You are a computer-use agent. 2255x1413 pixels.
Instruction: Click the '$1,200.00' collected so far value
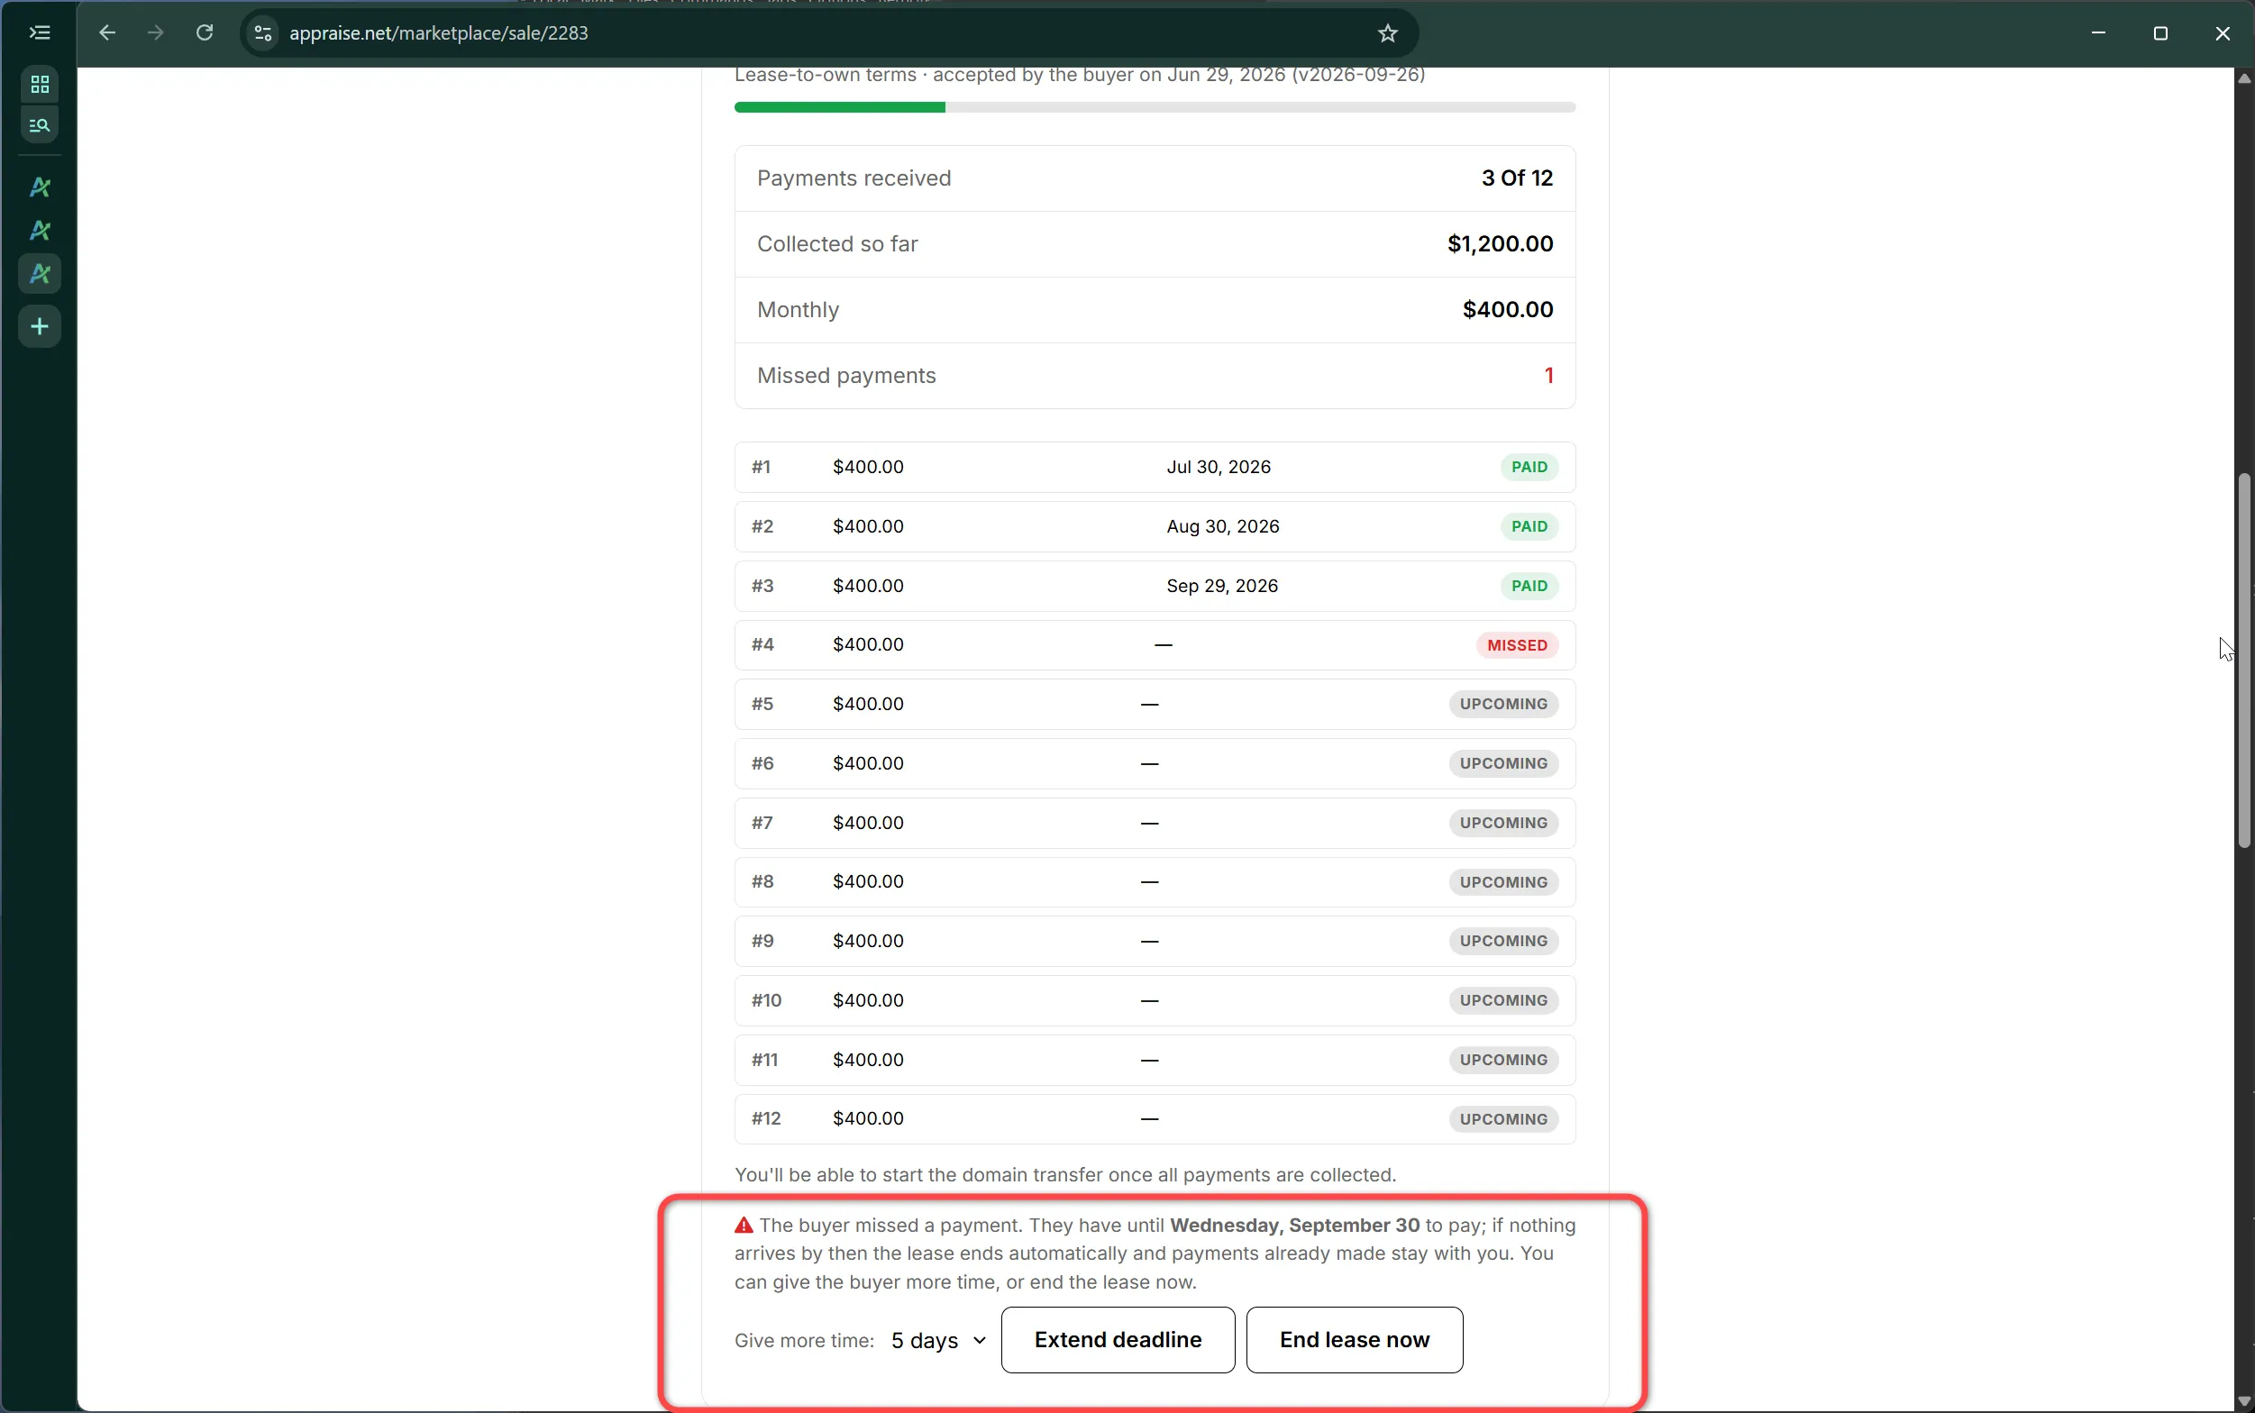tap(1500, 244)
